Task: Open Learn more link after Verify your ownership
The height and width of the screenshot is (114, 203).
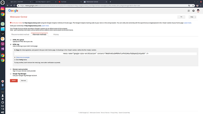Action: (45, 26)
